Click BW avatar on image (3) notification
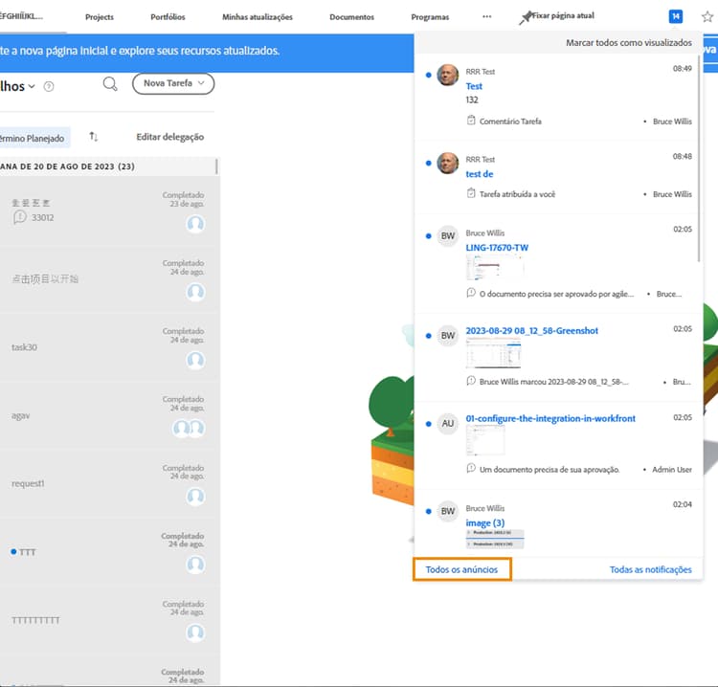 click(447, 511)
